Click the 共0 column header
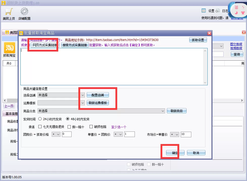The image size is (247, 181). tap(9, 63)
